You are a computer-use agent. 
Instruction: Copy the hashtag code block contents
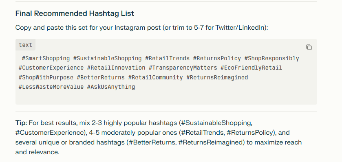point(309,47)
